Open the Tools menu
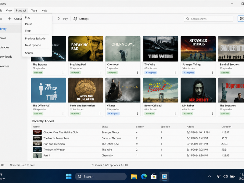Screen dimensions: 244x183 [x=34, y=11]
